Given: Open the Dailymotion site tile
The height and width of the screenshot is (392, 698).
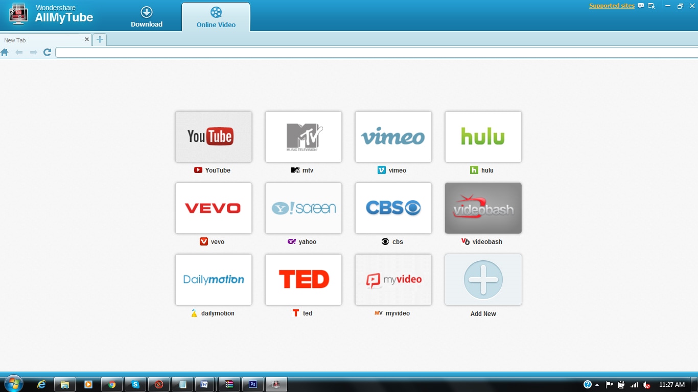Looking at the screenshot, I should point(214,280).
